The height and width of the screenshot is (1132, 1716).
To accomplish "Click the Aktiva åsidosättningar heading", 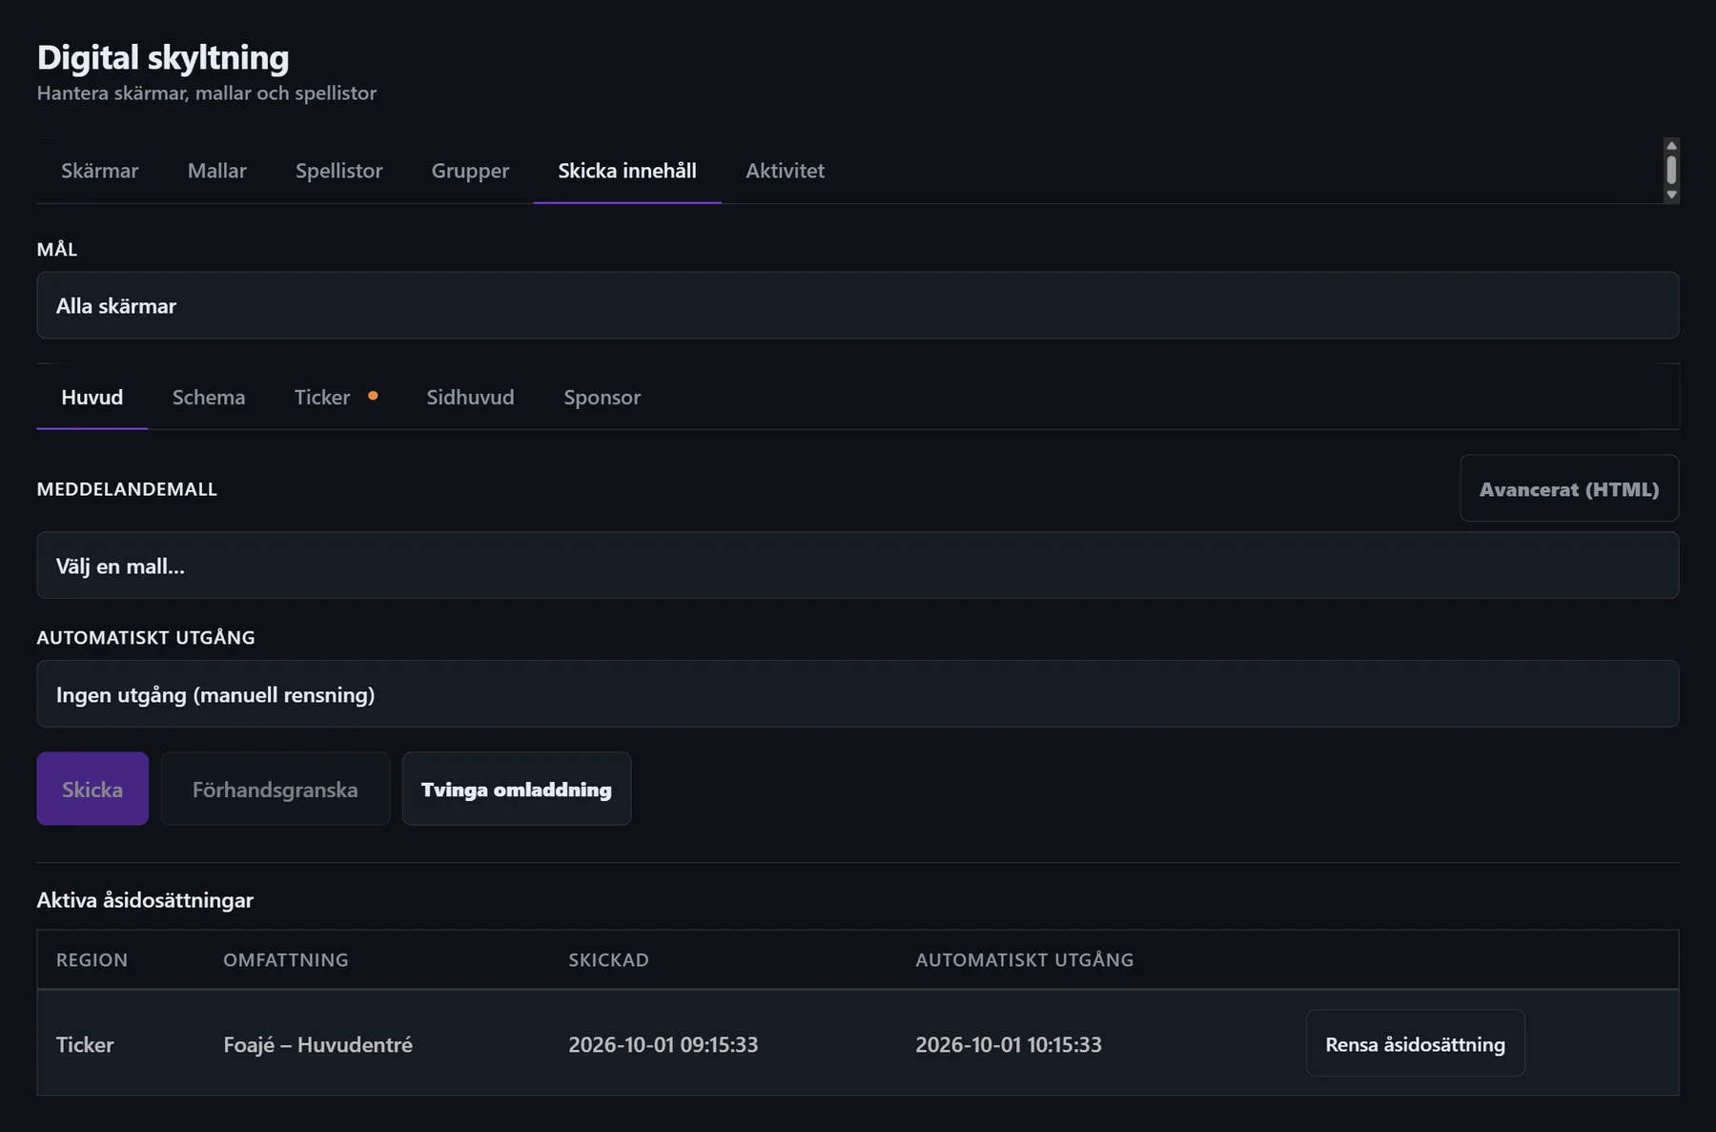I will point(145,899).
